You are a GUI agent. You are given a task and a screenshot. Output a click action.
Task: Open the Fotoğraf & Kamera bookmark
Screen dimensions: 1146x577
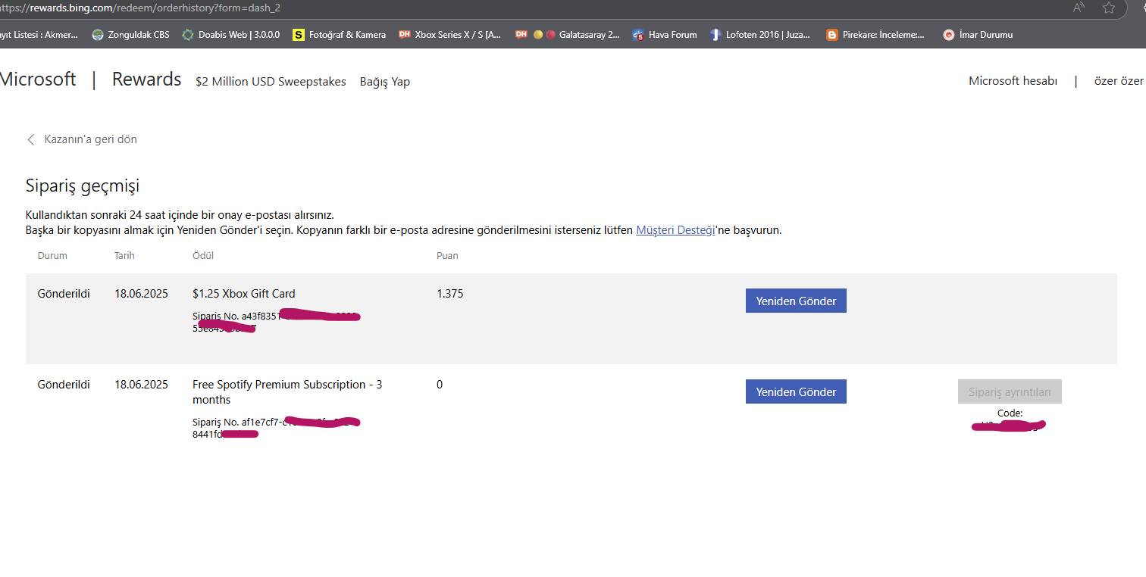(339, 35)
